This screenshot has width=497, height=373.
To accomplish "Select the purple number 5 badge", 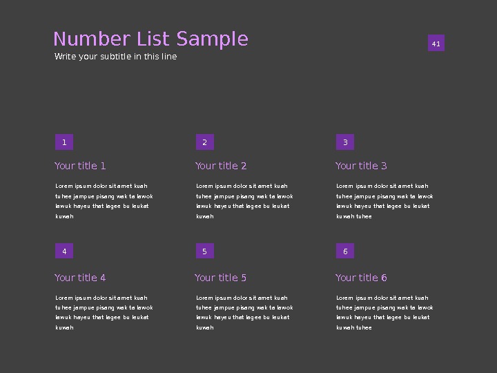I will (204, 251).
